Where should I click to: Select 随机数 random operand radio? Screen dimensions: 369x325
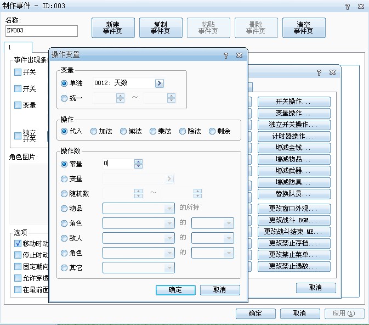[x=64, y=194]
